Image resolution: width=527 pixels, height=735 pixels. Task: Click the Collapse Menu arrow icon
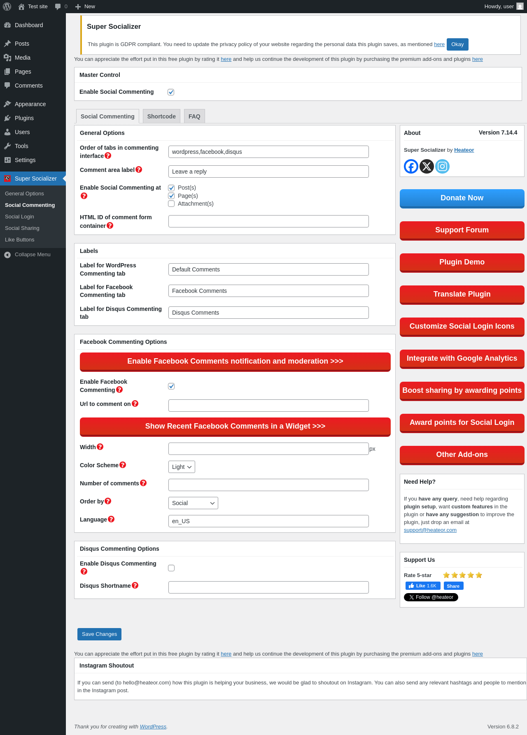click(7, 255)
